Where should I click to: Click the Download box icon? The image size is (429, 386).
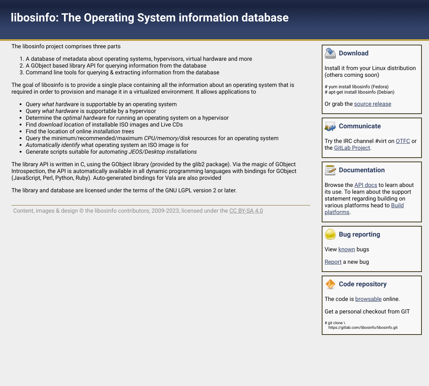330,53
